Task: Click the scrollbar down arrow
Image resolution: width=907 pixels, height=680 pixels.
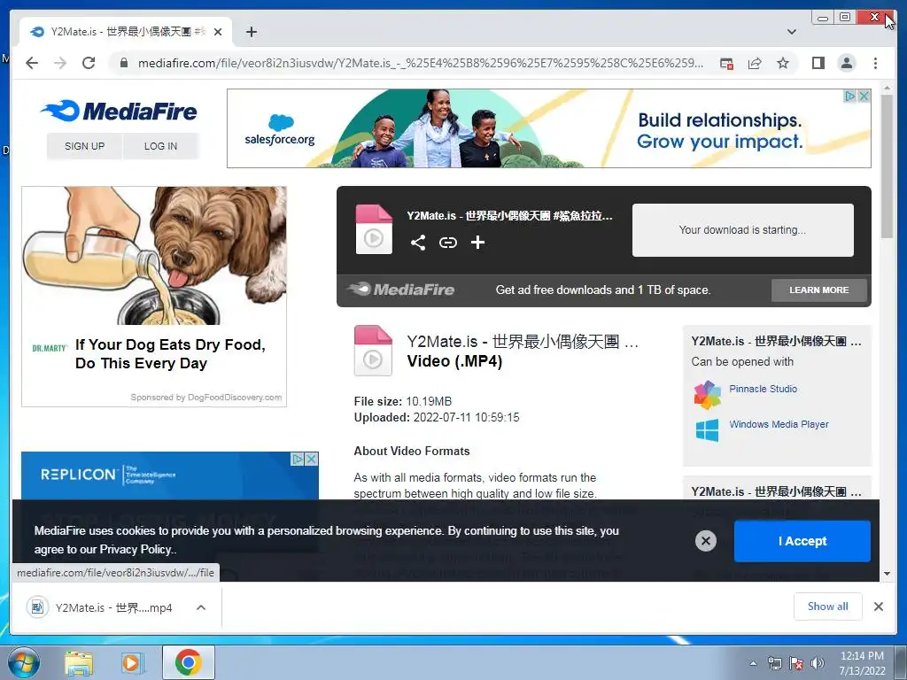Action: (x=887, y=574)
